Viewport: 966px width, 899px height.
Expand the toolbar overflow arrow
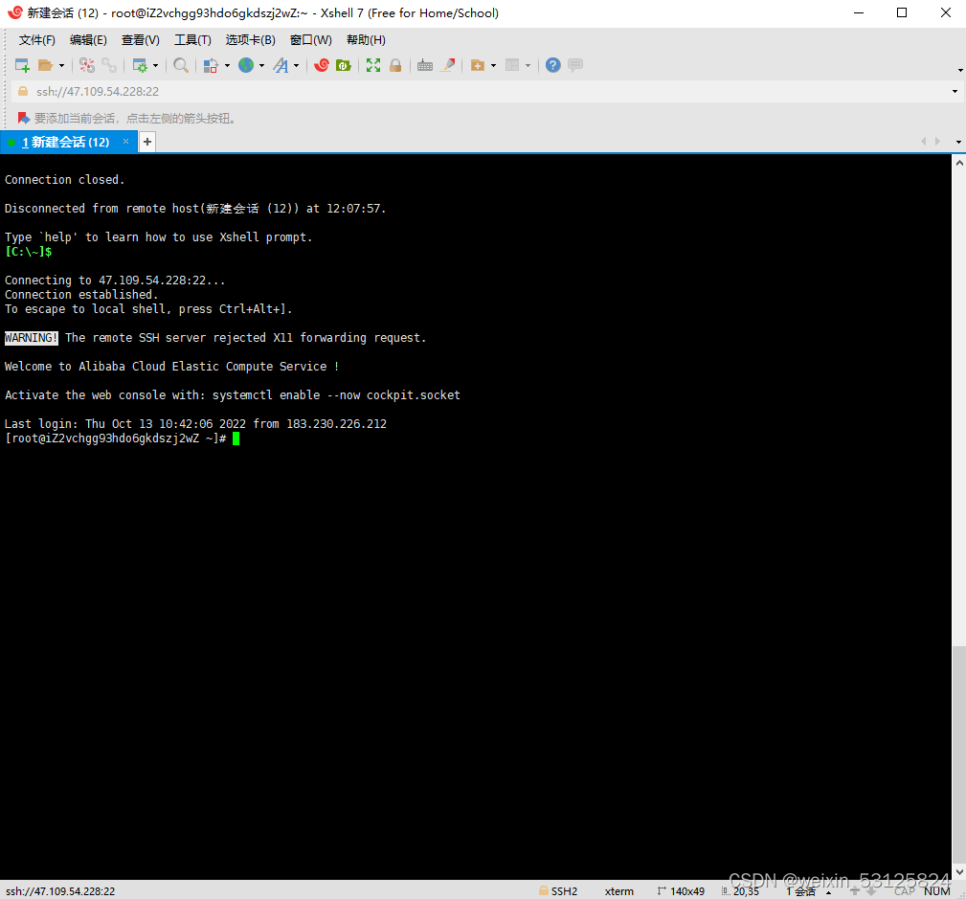(960, 70)
